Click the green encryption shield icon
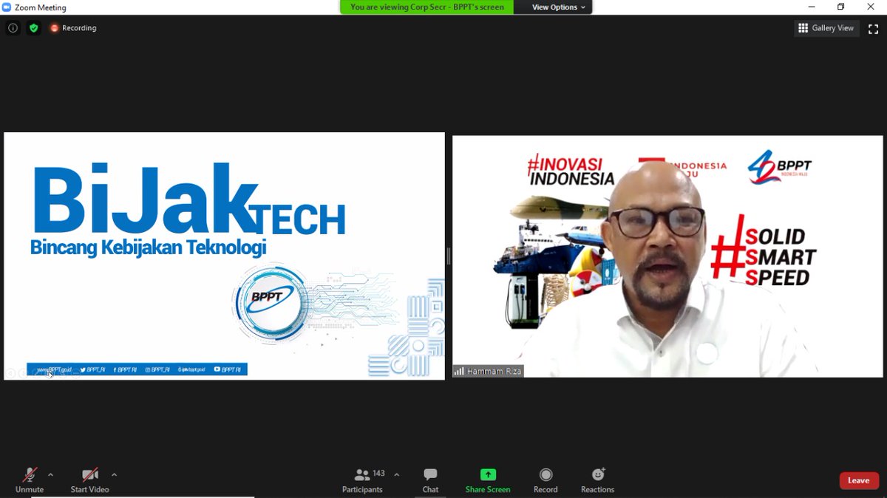This screenshot has width=887, height=498. click(33, 28)
